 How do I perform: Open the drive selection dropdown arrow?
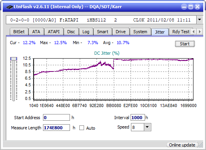pos(200,20)
